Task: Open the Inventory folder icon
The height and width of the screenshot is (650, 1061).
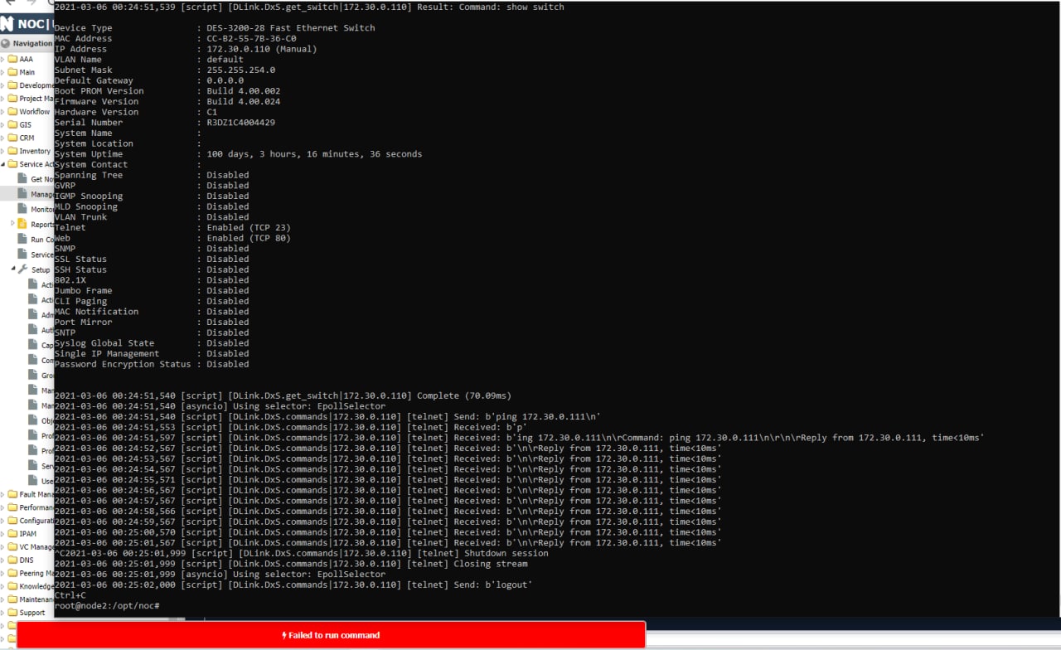Action: point(12,151)
